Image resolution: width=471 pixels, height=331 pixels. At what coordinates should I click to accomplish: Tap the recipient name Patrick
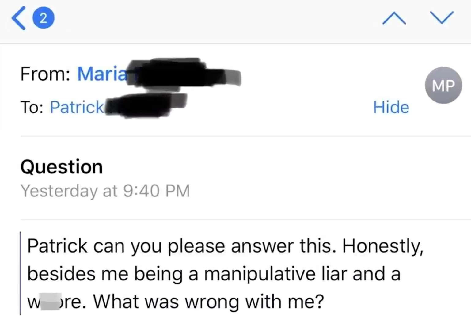tap(77, 107)
